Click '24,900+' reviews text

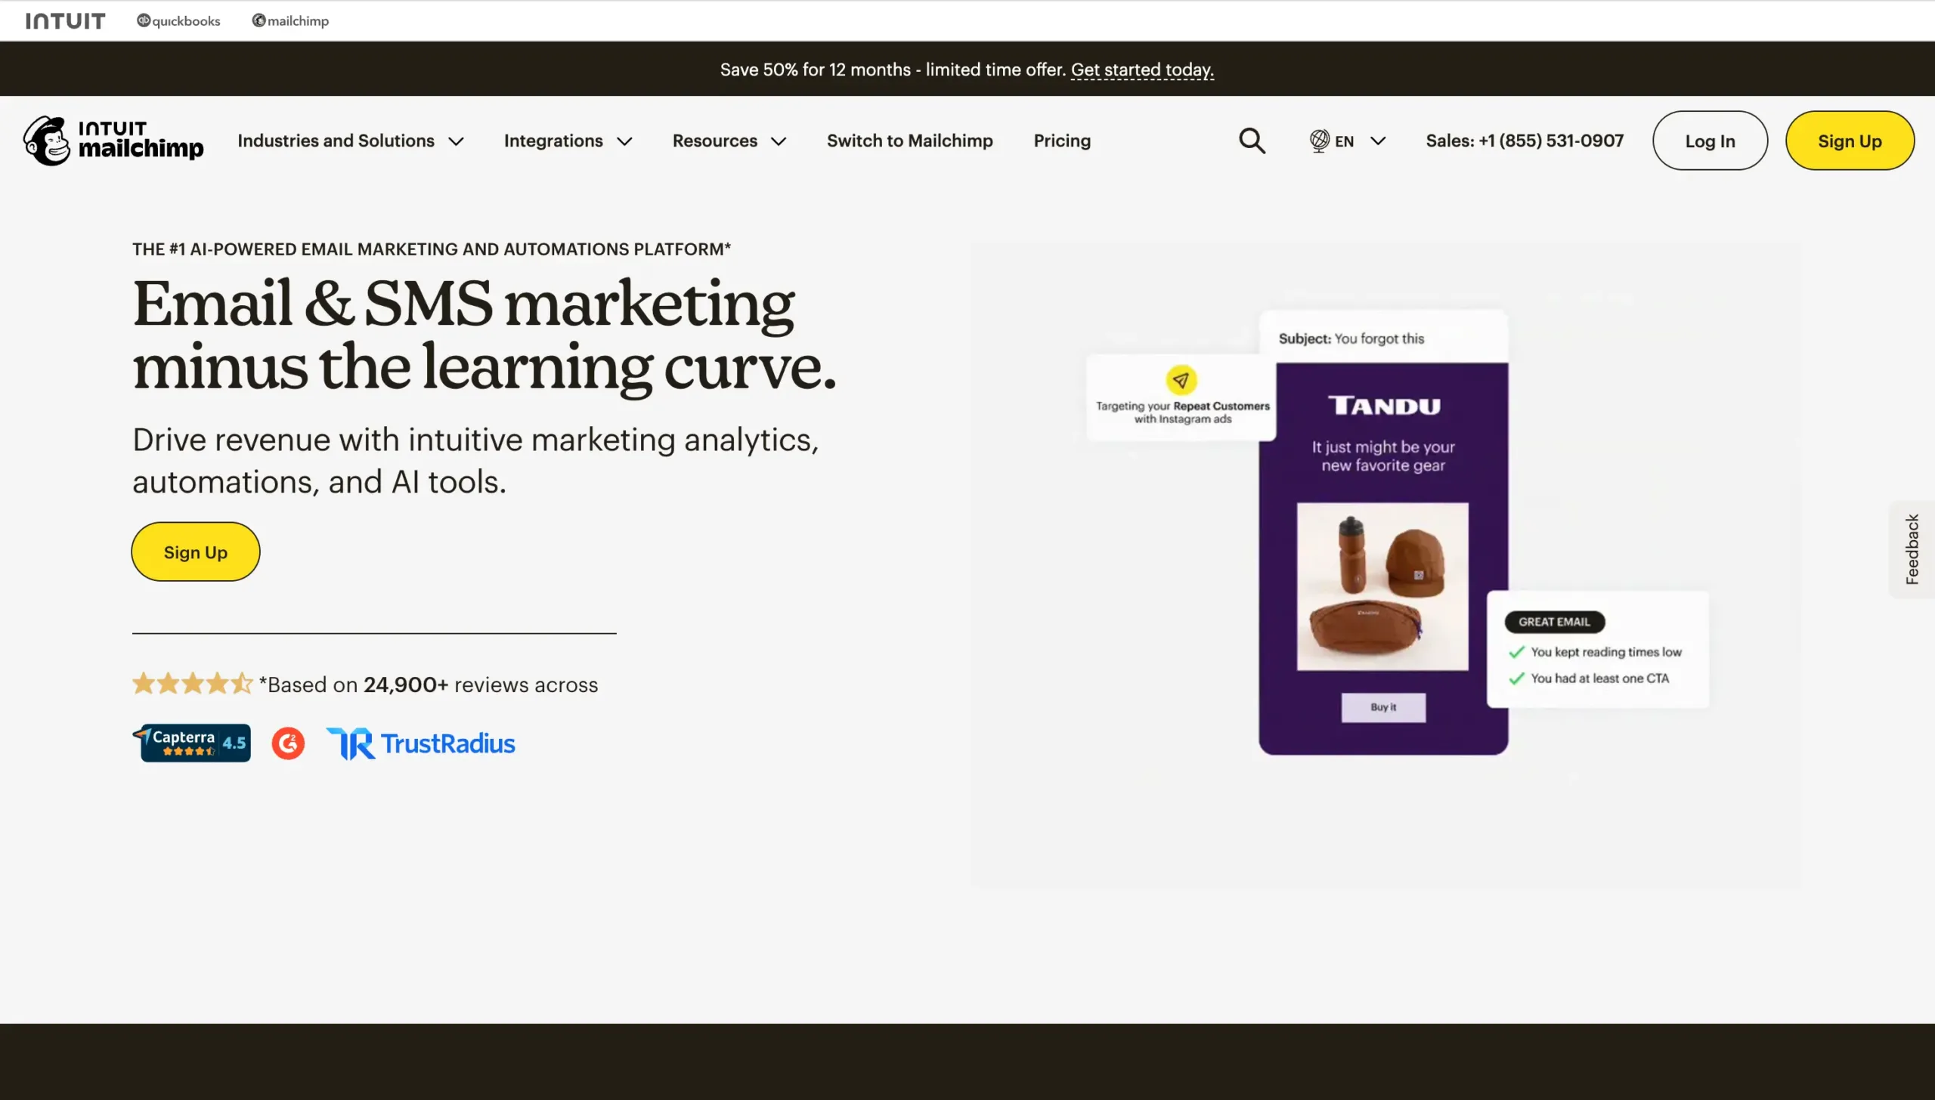tap(406, 684)
